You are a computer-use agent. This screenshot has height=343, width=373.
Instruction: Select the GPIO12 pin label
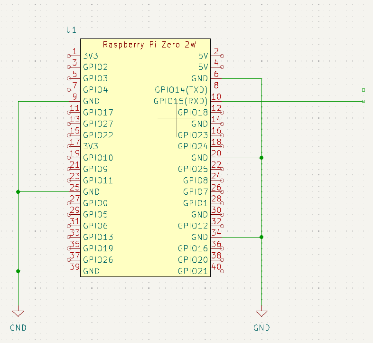[193, 226]
